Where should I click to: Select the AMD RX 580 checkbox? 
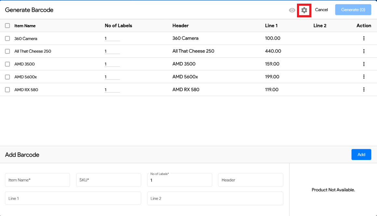click(7, 90)
